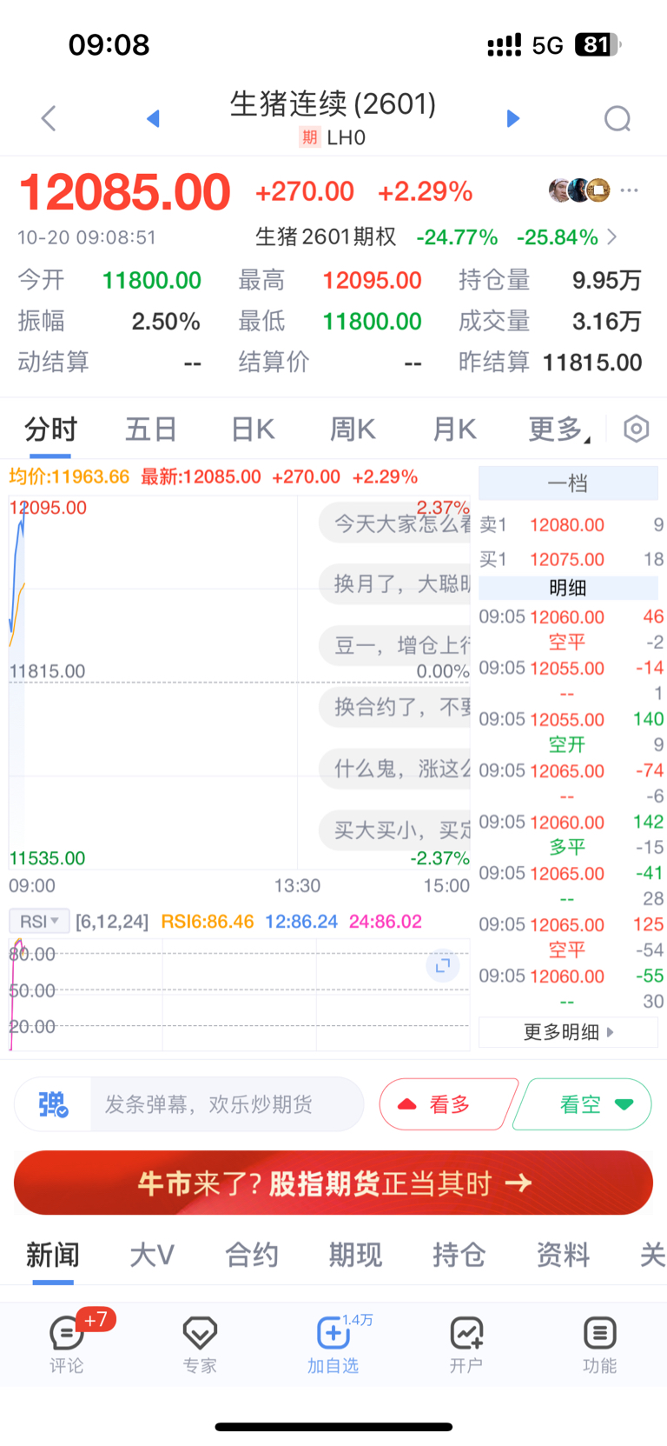Switch to the 日K chart tab

coord(253,429)
